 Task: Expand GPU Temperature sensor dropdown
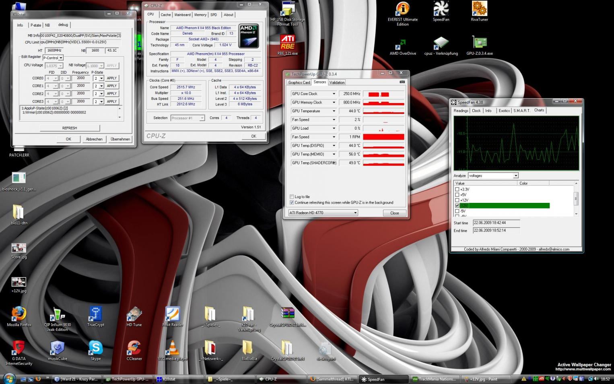[334, 111]
